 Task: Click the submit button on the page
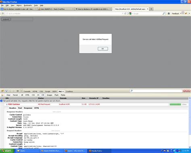[6, 19]
